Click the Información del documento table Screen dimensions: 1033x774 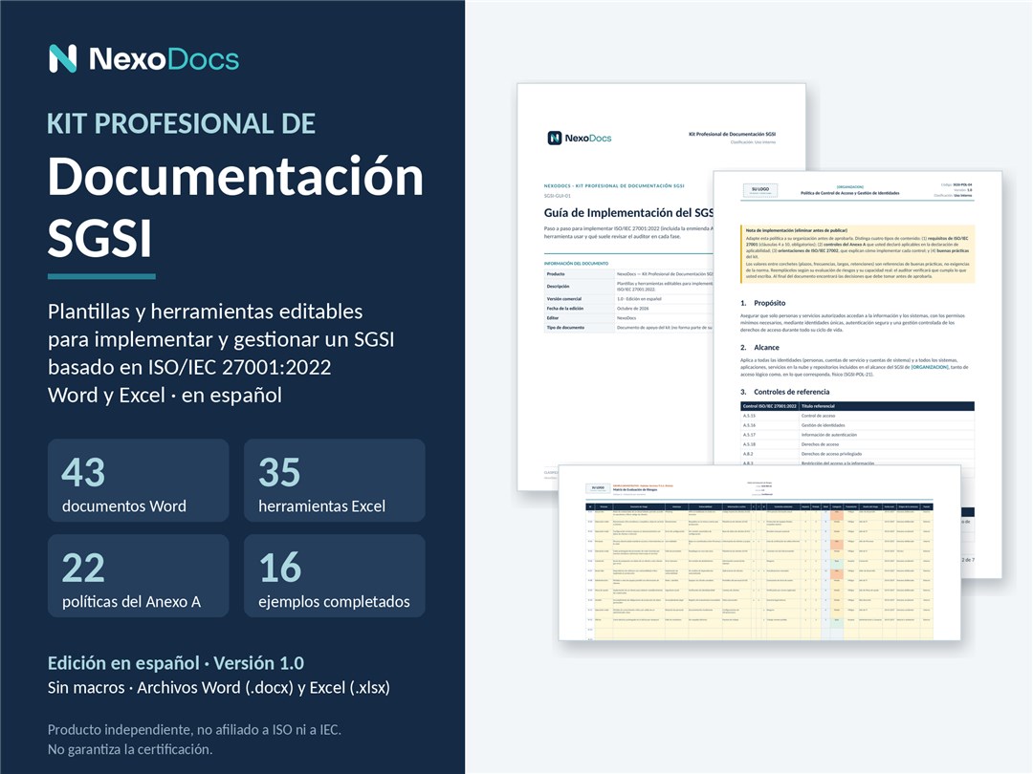(x=628, y=300)
